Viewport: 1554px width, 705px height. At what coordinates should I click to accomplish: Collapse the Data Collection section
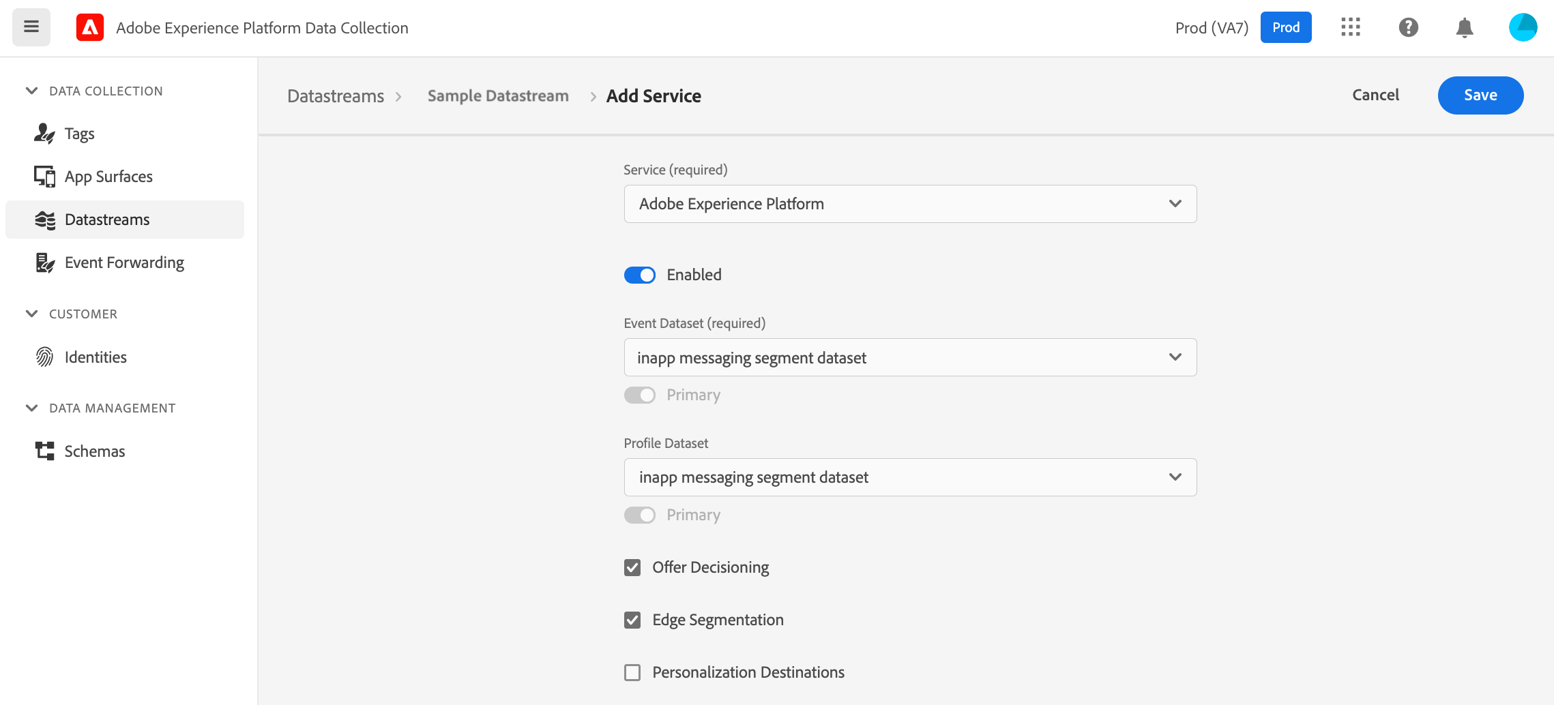click(x=31, y=91)
